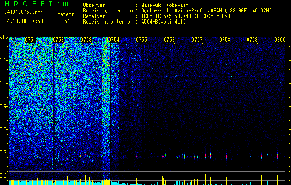Viewport: 291px width, 185px height.
Task: Click the 1.0 frequency axis label
Action: [x=4, y=83]
